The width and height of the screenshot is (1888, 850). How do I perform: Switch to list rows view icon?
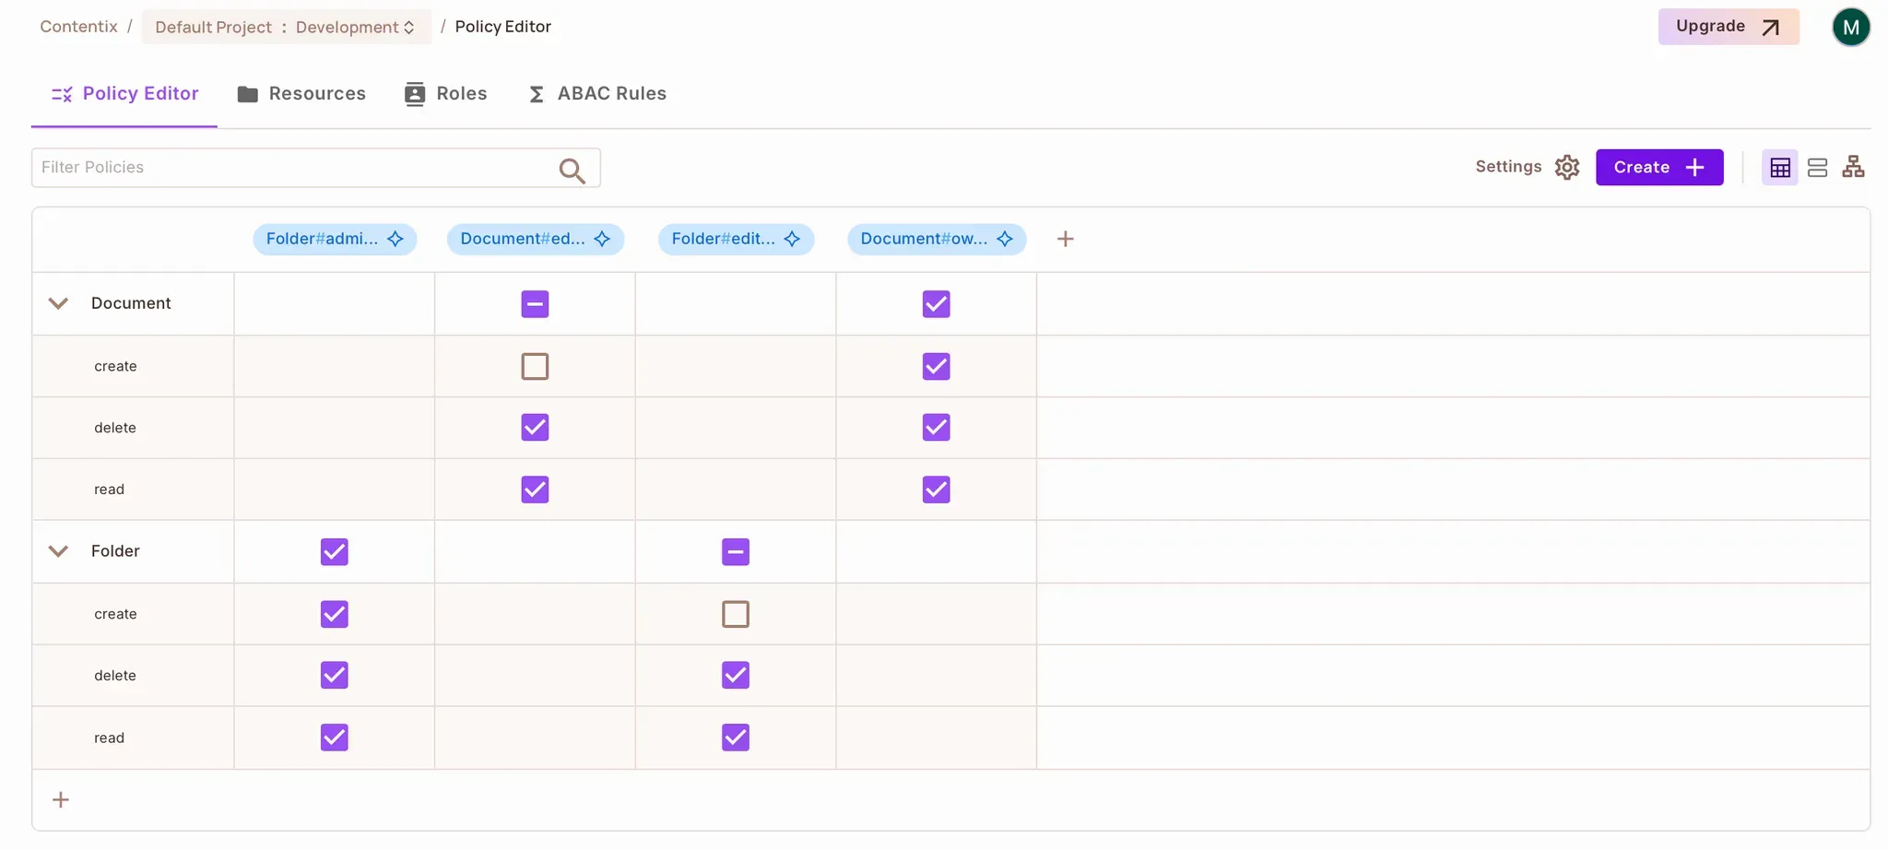pos(1817,168)
